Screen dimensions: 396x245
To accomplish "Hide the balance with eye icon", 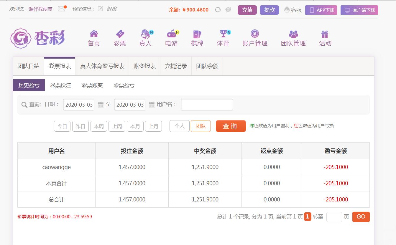I will [228, 10].
